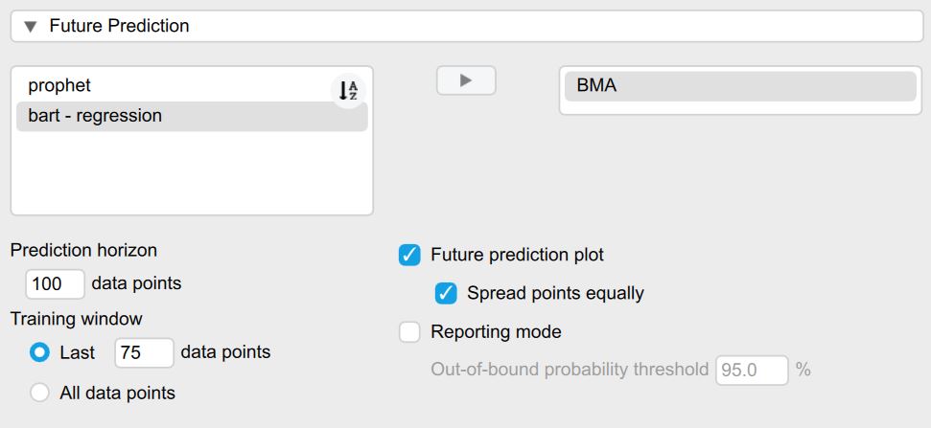Click the Future Prediction header title text
Viewport: 931px width, 428px height.
pyautogui.click(x=119, y=27)
